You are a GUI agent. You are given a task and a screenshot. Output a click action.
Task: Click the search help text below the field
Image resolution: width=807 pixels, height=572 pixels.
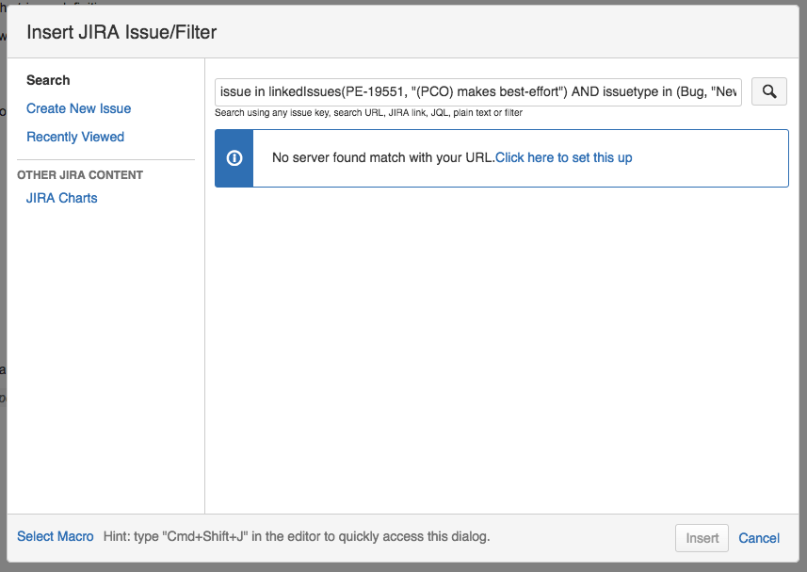(368, 113)
